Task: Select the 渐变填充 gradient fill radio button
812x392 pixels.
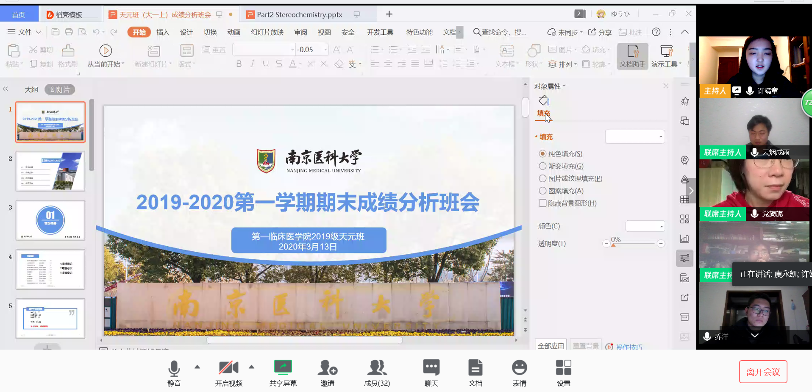Action: click(542, 166)
